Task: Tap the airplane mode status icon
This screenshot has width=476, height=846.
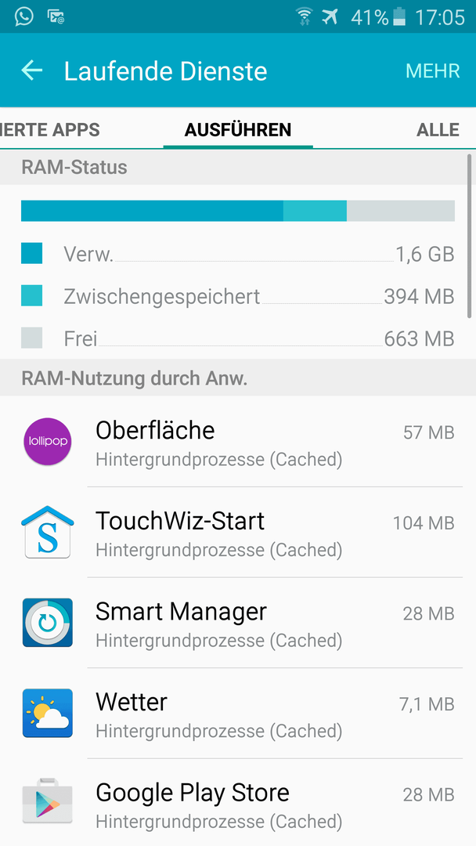Action: pos(330,16)
